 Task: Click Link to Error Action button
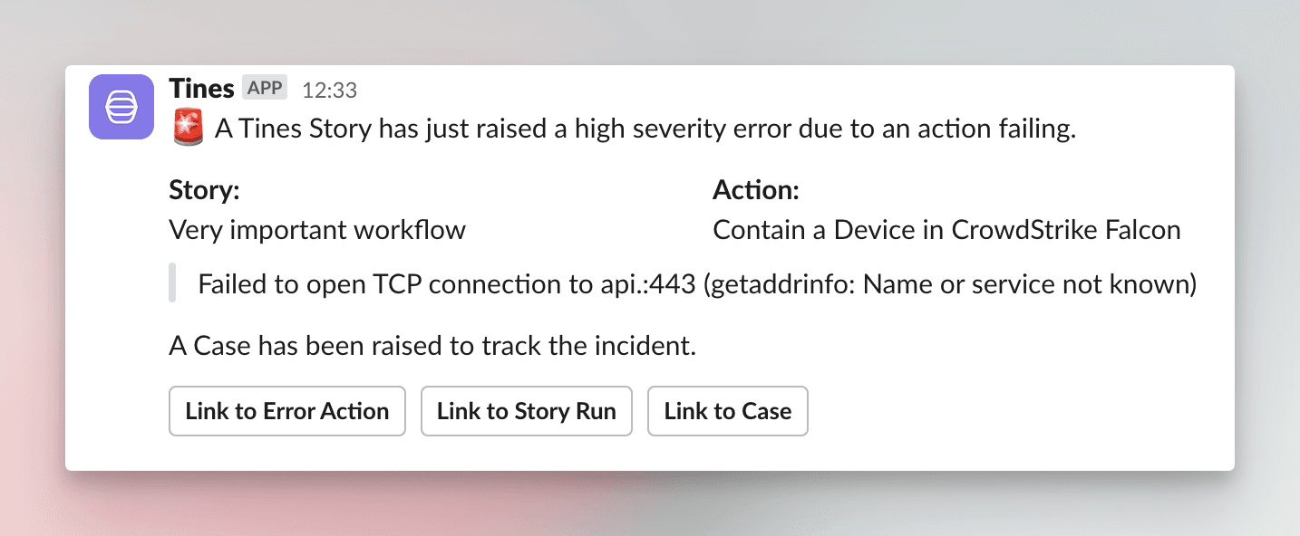(x=287, y=411)
